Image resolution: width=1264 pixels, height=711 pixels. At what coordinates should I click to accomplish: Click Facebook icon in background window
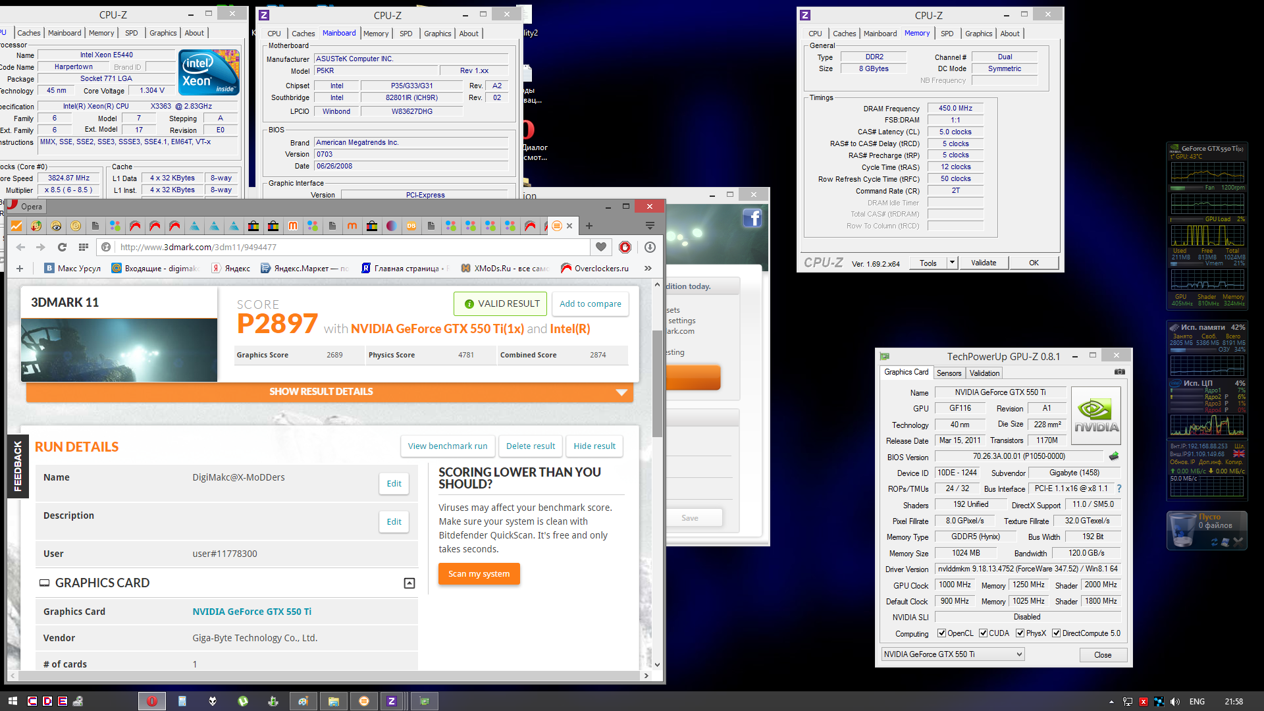752,218
